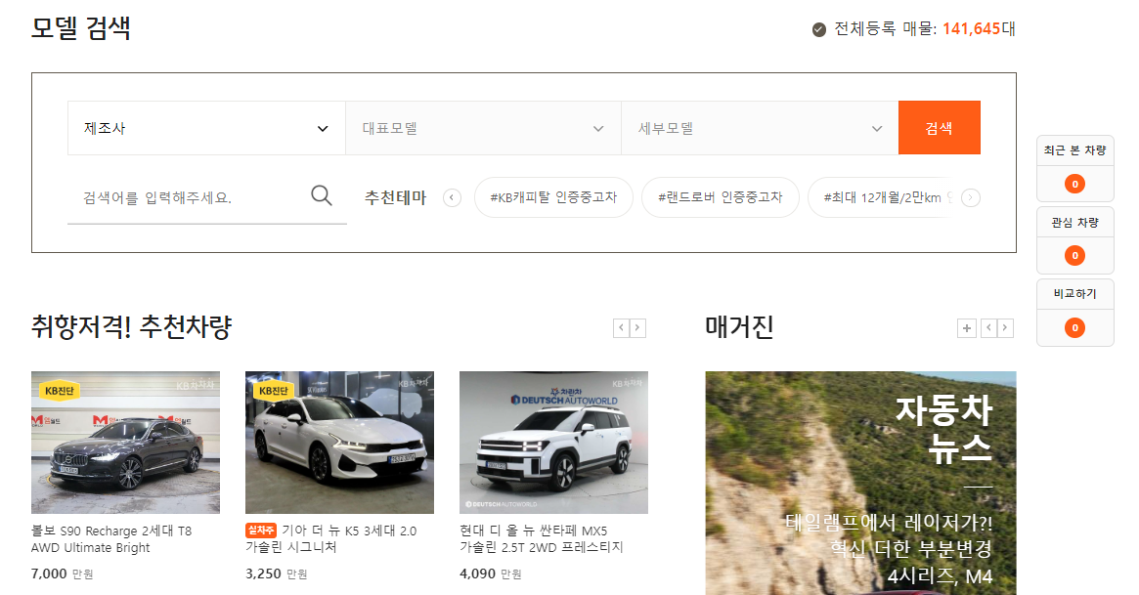
Task: Expand the 세부모델 submodel dropdown
Action: [x=760, y=128]
